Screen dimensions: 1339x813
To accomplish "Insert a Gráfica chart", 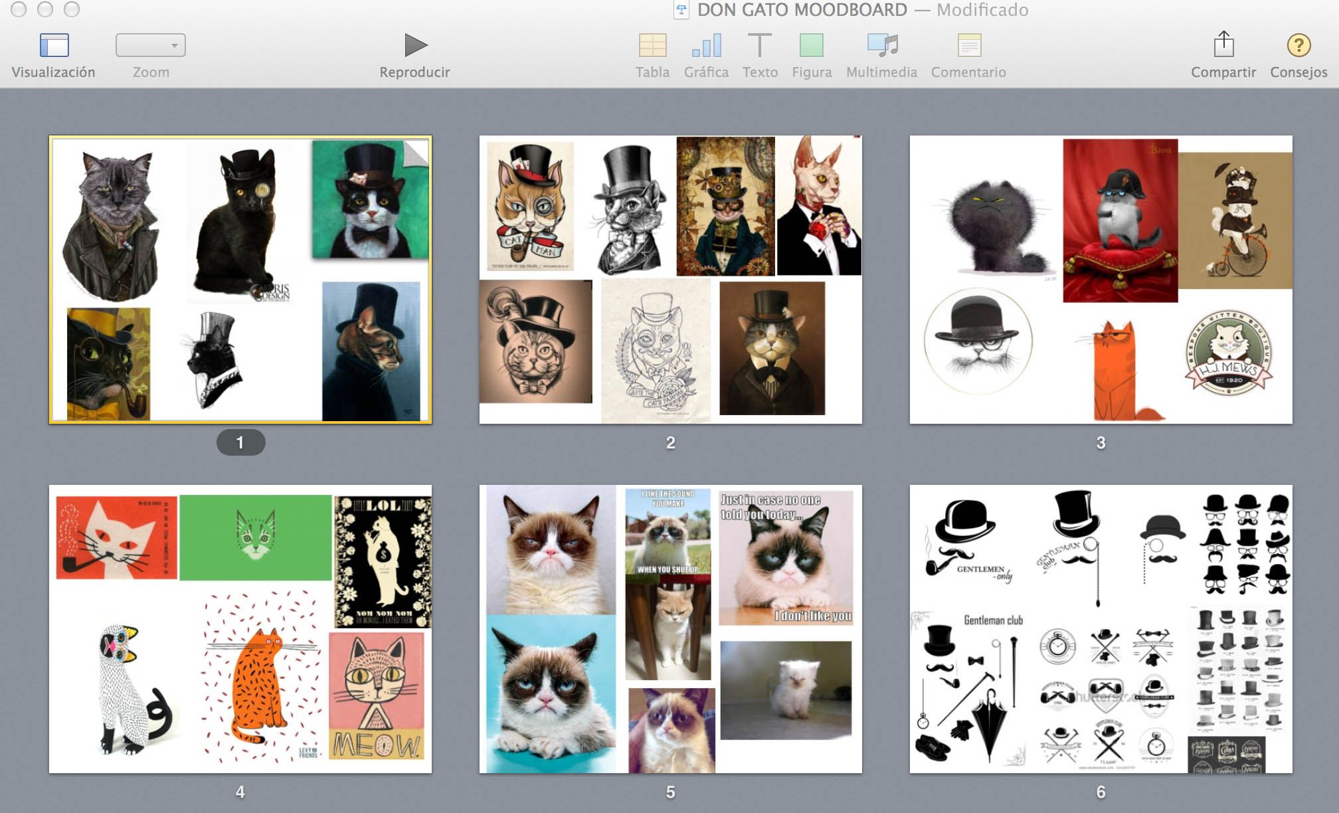I will click(x=706, y=45).
